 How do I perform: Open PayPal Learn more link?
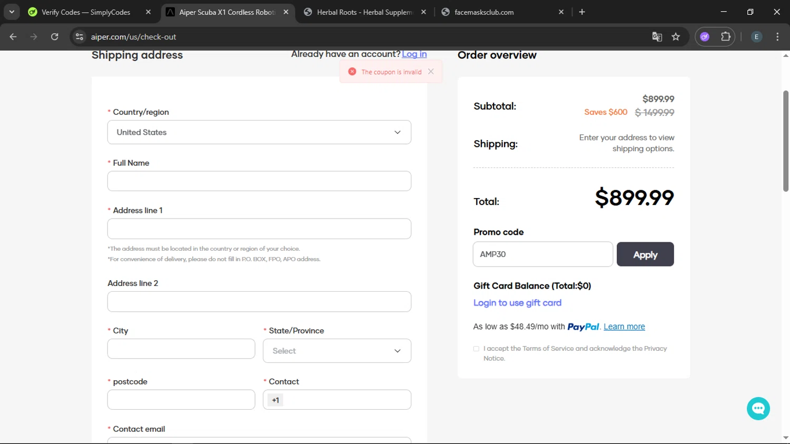tap(624, 327)
